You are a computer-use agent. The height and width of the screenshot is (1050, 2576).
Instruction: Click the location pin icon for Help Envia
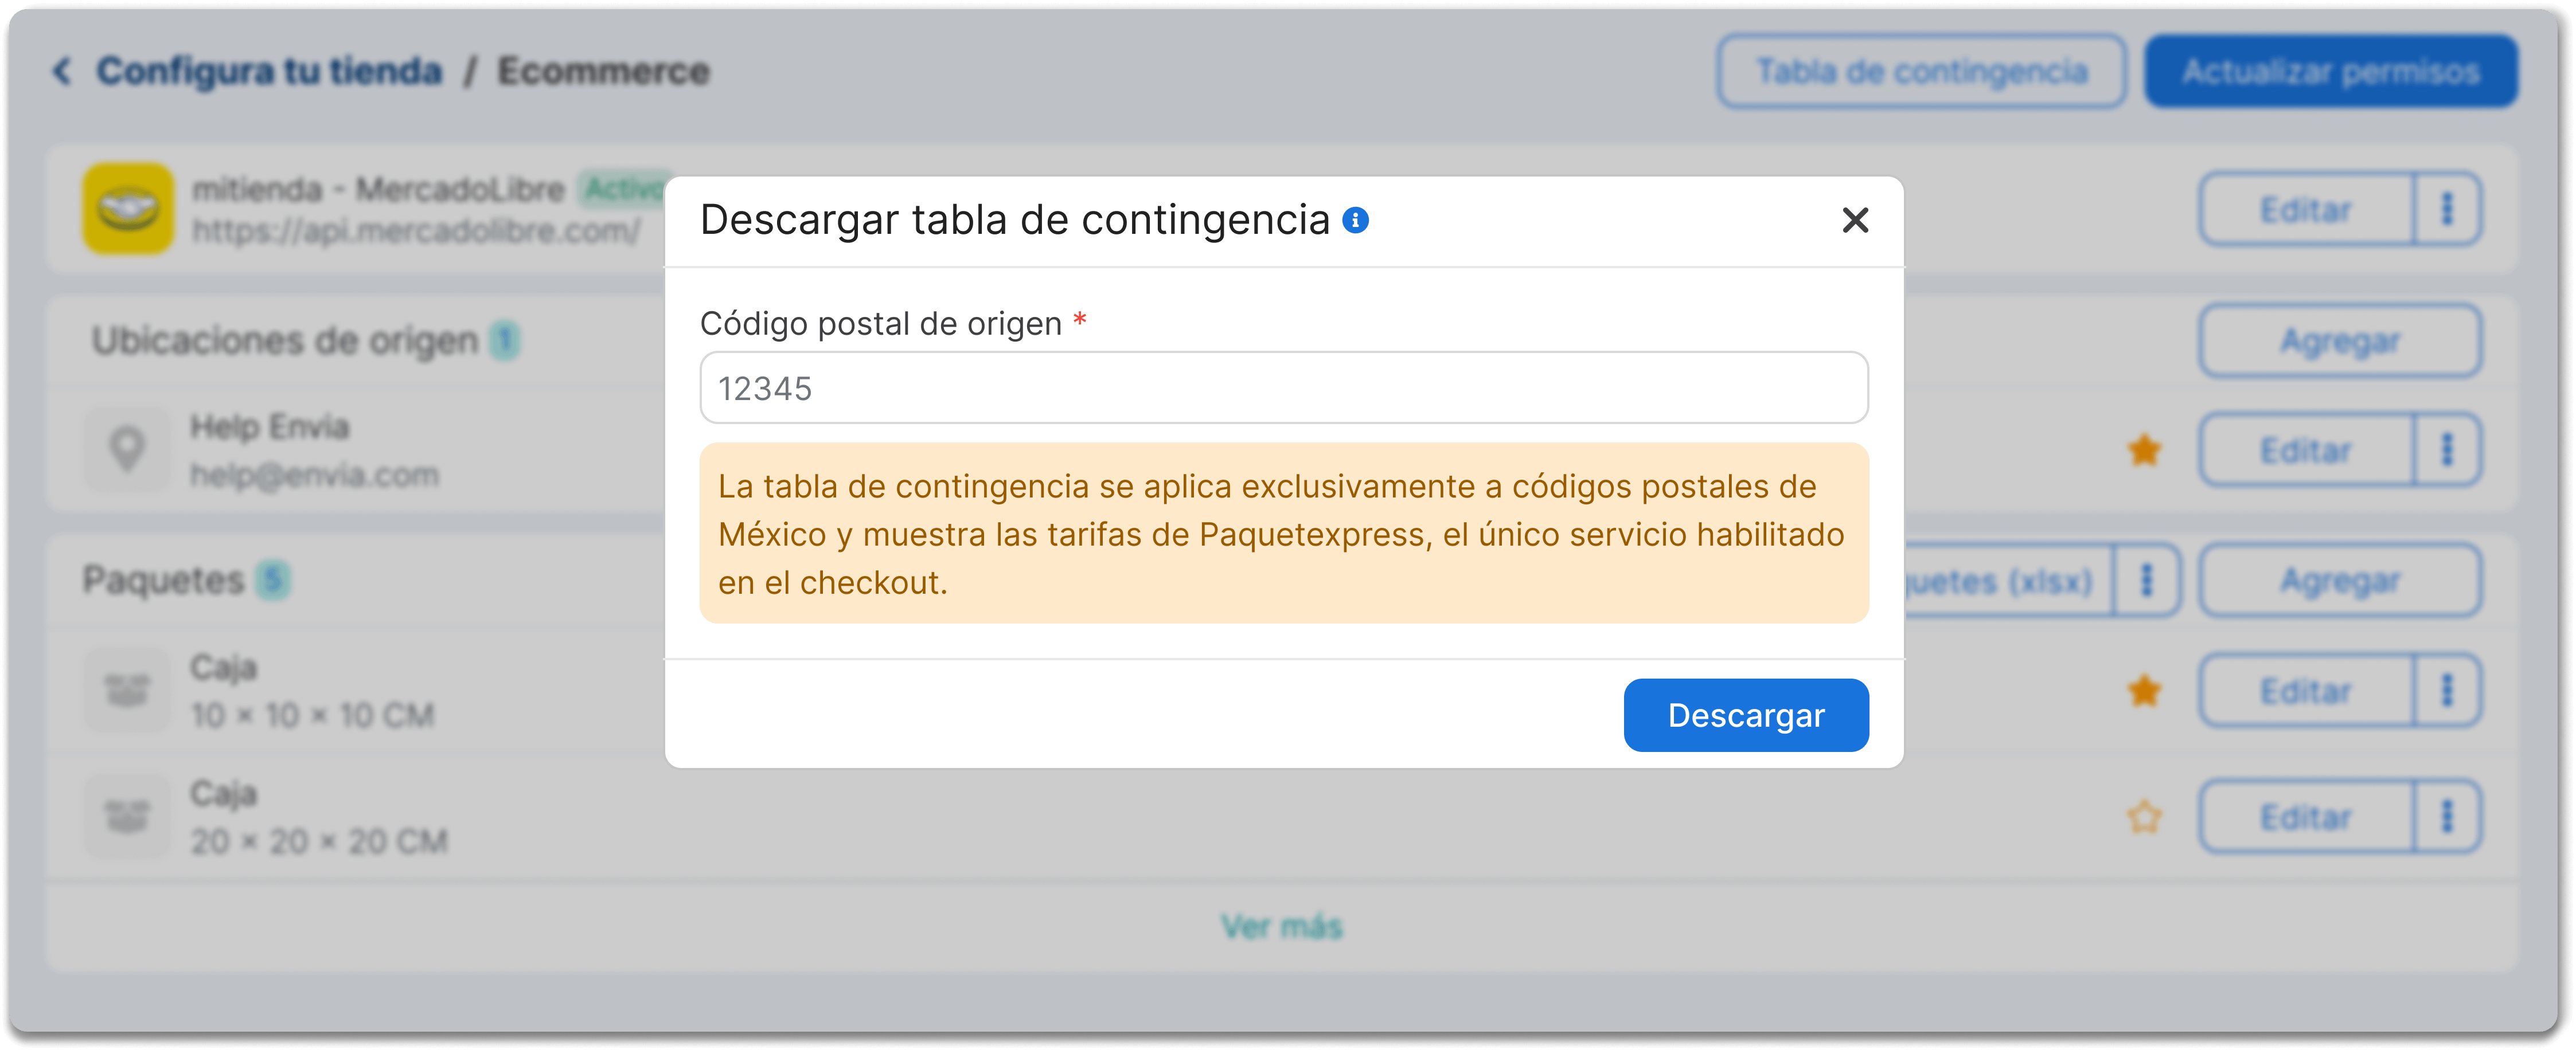(x=127, y=449)
